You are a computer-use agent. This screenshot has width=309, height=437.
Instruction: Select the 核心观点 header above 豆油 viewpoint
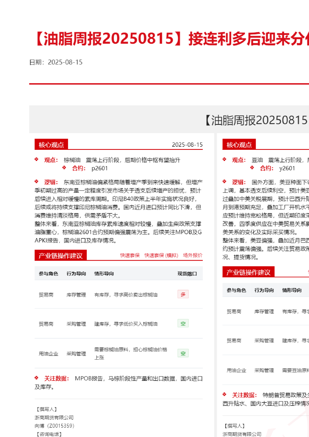coord(239,145)
